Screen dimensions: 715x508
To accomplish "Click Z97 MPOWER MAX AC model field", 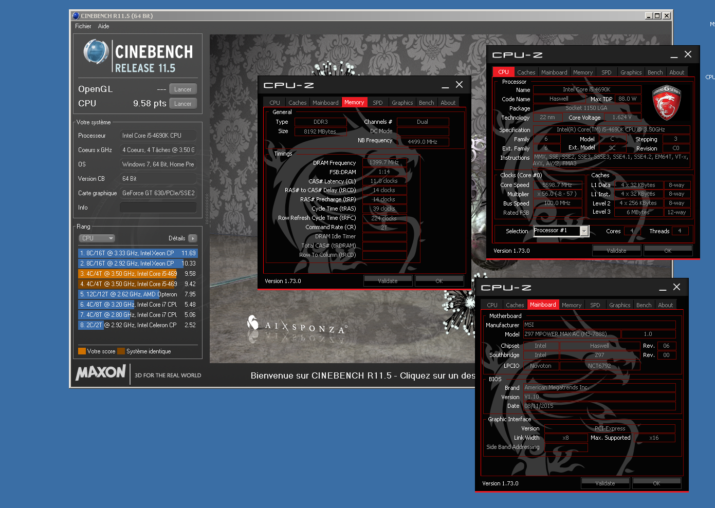I will pos(571,334).
